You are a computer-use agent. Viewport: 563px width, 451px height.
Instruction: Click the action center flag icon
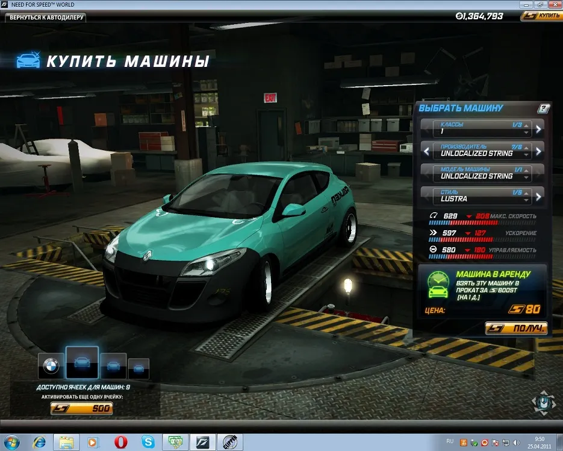[x=495, y=443]
